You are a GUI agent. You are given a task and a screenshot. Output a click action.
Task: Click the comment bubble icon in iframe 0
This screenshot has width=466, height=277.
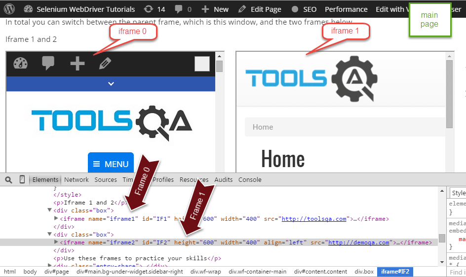(x=48, y=63)
